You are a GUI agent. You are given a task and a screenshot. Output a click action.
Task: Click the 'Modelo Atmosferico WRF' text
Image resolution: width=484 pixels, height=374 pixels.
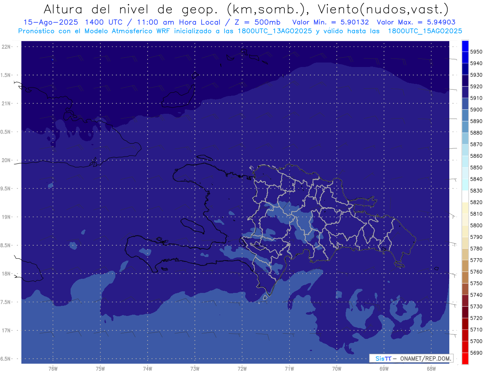point(125,31)
